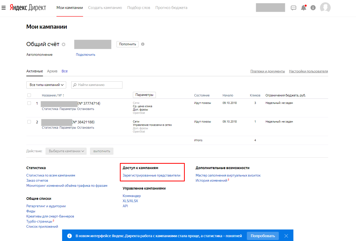
Task: Open Фиды link
Action: click(x=31, y=211)
